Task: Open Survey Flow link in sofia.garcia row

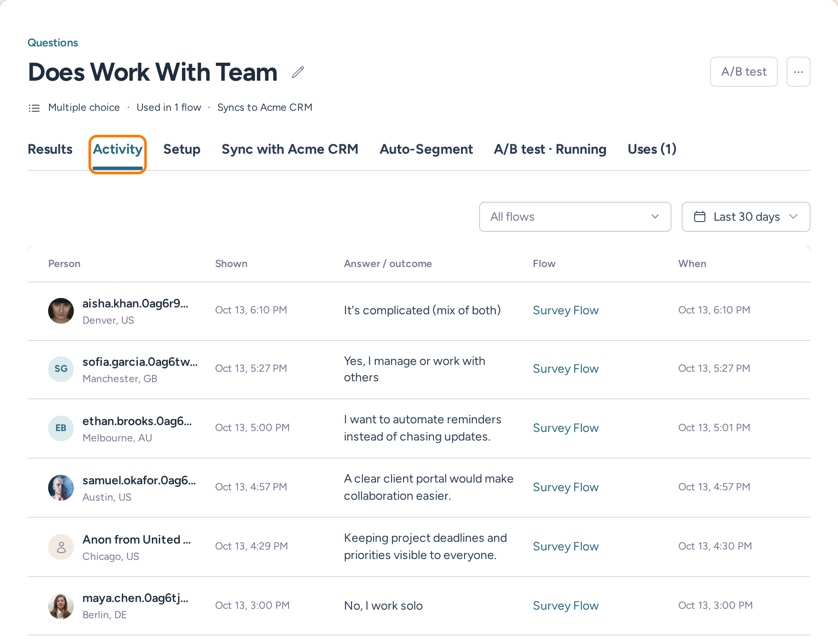Action: (x=565, y=369)
